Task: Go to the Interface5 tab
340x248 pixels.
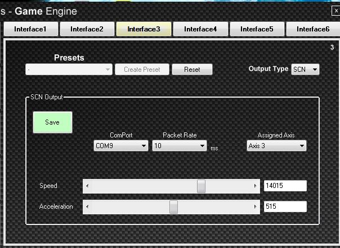Action: pyautogui.click(x=257, y=29)
